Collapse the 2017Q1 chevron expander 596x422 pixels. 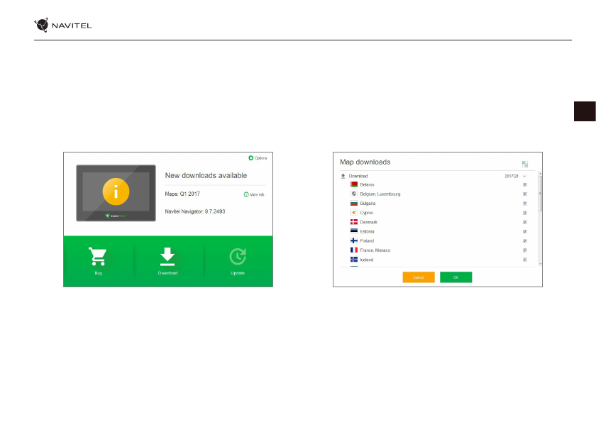click(525, 175)
